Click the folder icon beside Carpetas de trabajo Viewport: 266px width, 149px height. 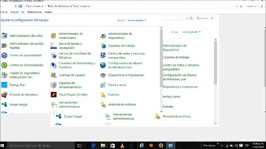pos(103,46)
